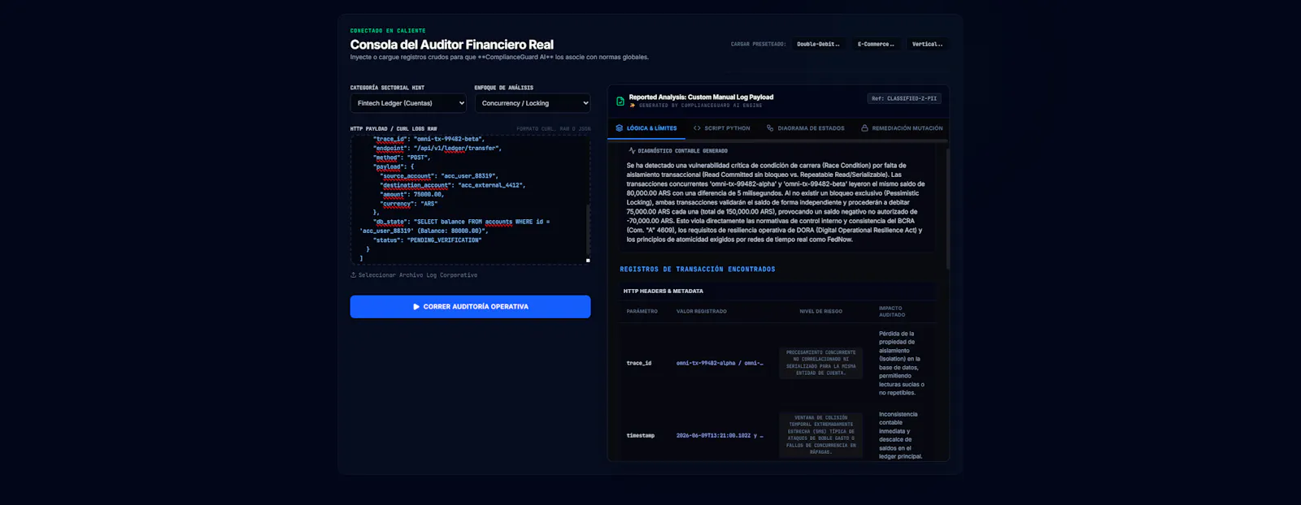This screenshot has width=1301, height=505.
Task: Click the 'timestamp' parameter cell
Action: (641, 436)
